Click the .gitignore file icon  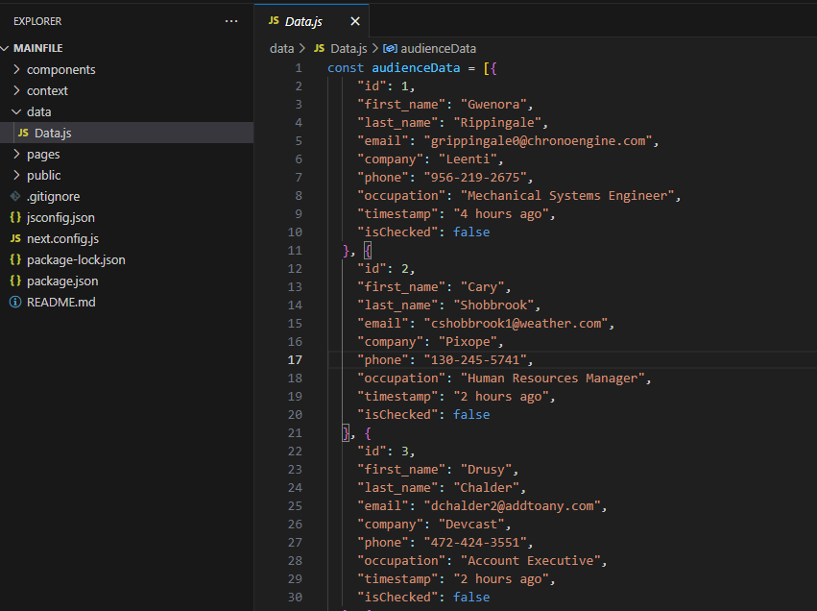click(15, 196)
